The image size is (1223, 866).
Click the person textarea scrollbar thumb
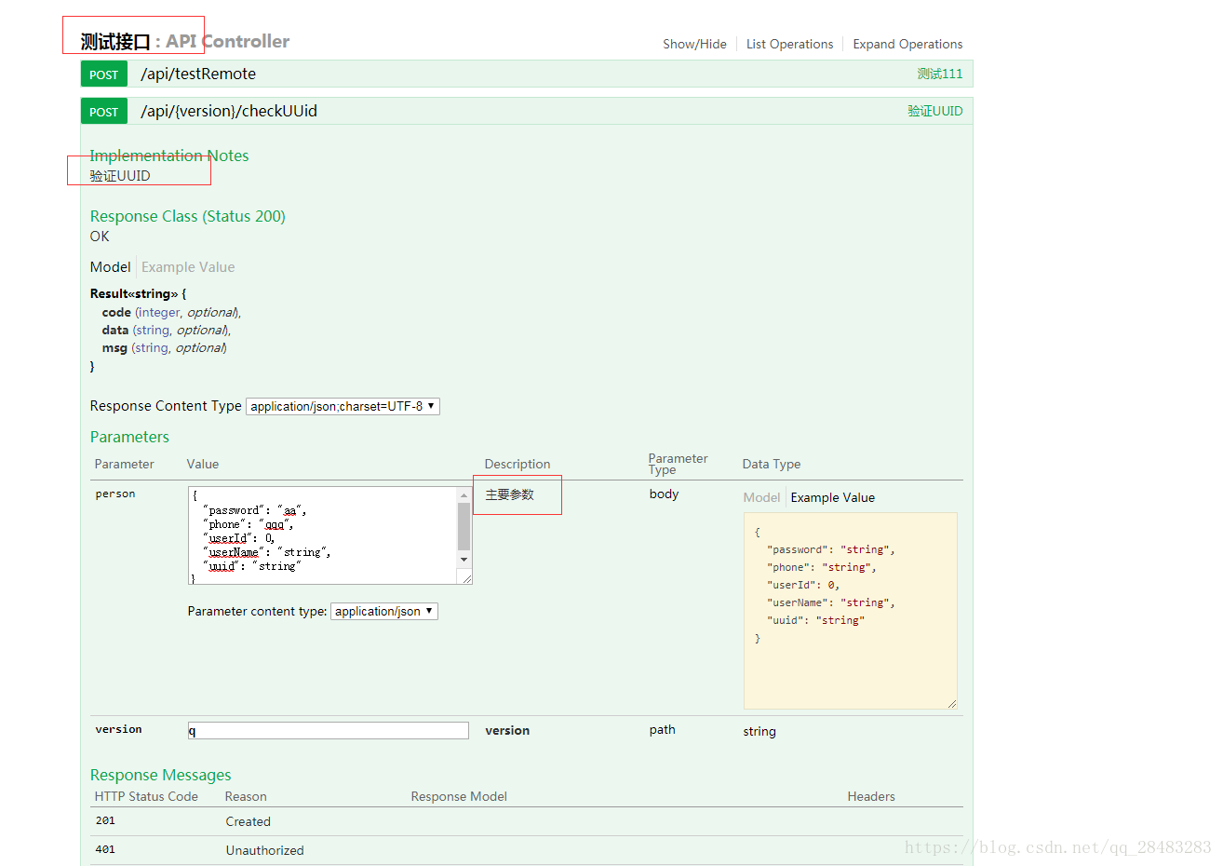[x=464, y=526]
